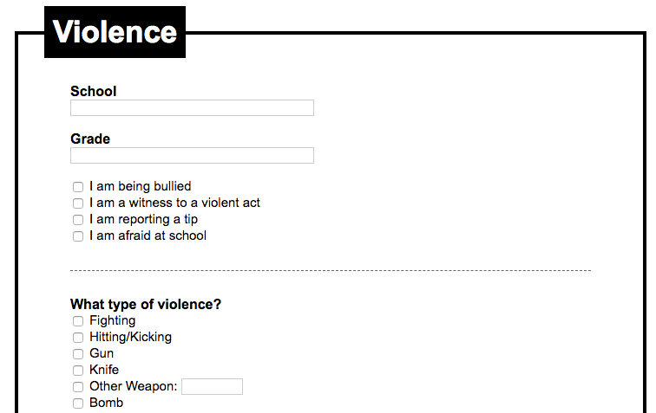Check the 'I am being bullied' checkbox

tap(78, 187)
